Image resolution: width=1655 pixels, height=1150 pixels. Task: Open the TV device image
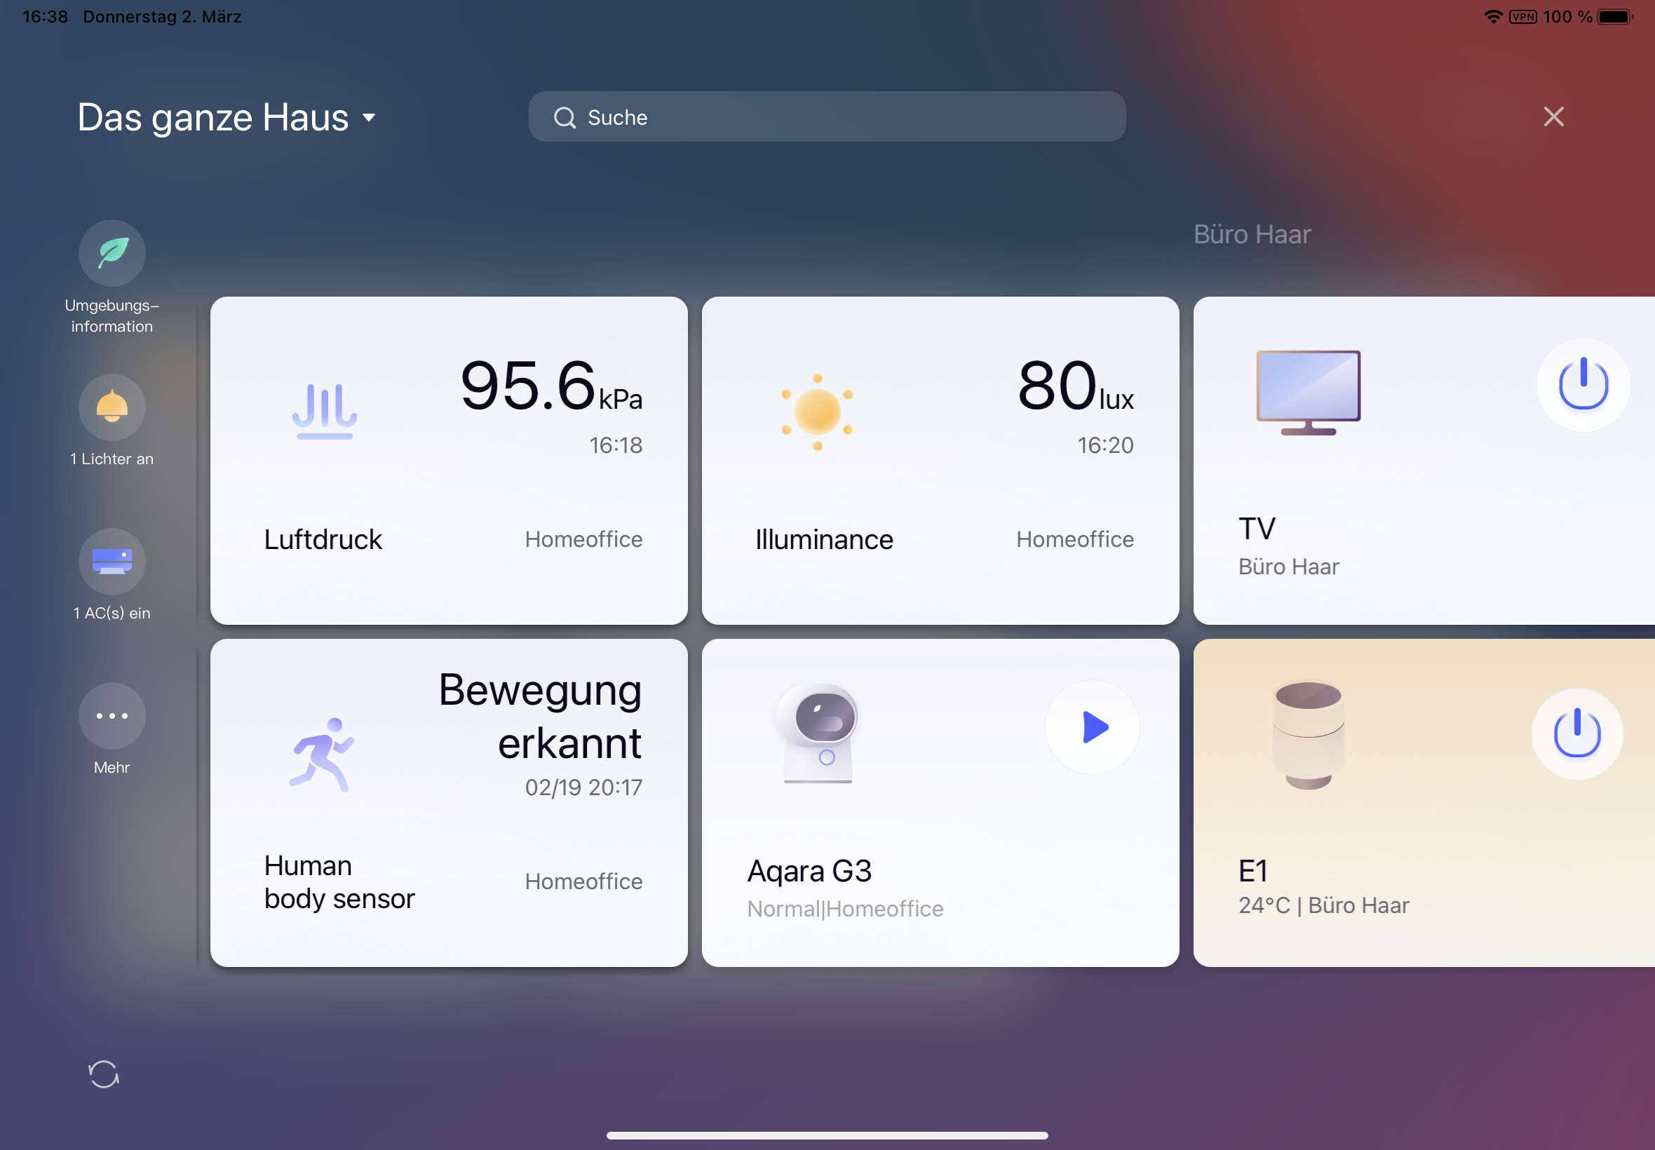pos(1308,392)
